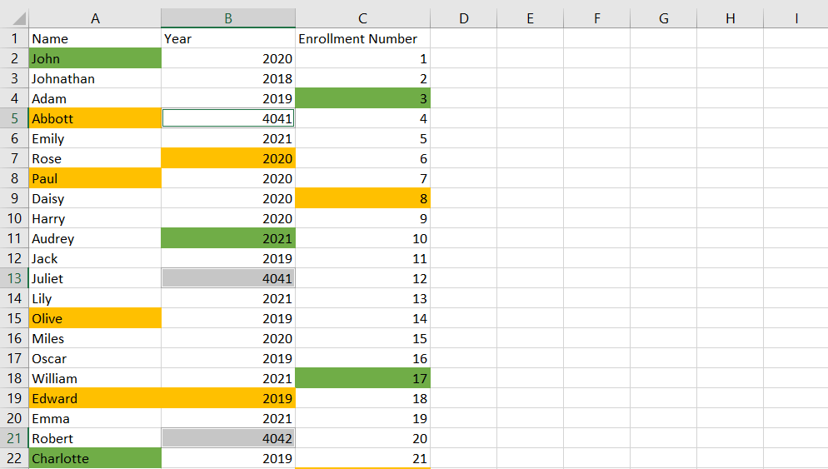This screenshot has width=828, height=469.
Task: Select the 'Adam' cell
Action: point(95,98)
